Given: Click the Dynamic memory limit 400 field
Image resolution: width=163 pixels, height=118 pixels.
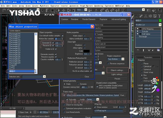Looking at the screenshot, I should coord(84,87).
